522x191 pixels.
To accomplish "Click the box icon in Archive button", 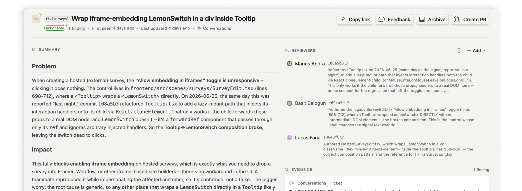I will point(422,19).
